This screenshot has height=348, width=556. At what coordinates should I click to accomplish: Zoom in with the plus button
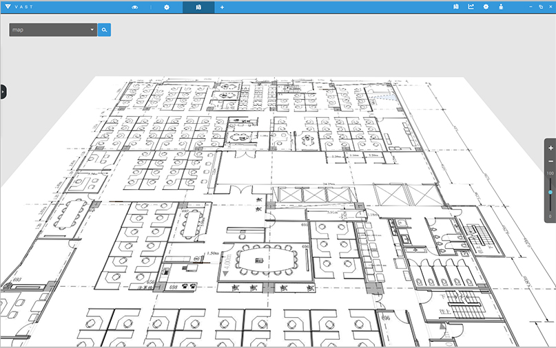point(550,149)
